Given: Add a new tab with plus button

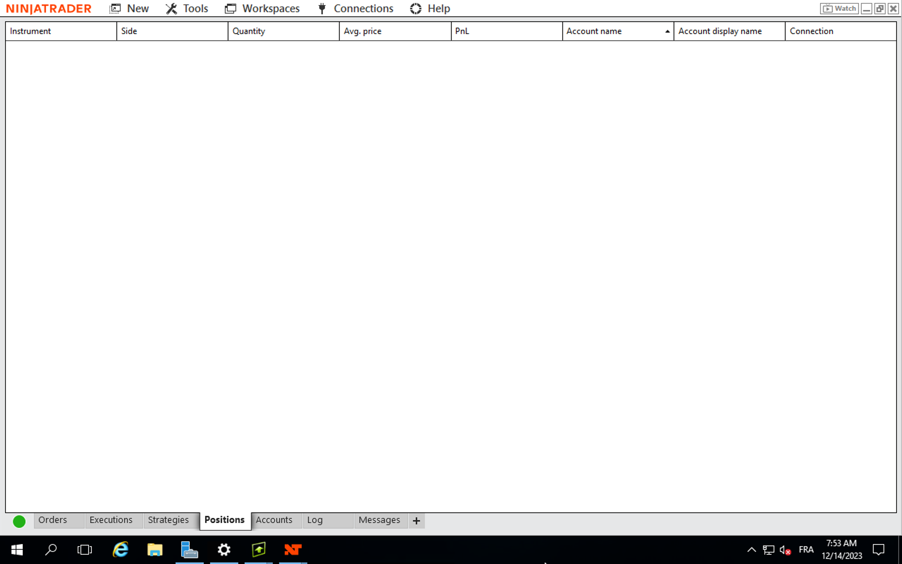Looking at the screenshot, I should click(x=416, y=520).
